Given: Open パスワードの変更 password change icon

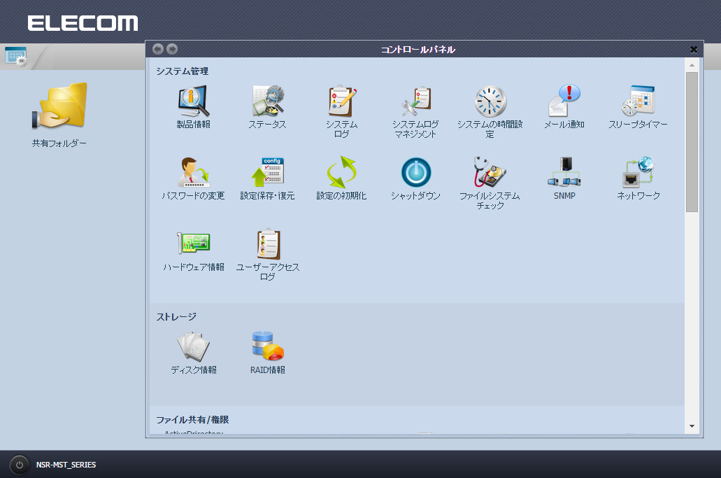Looking at the screenshot, I should point(194,172).
